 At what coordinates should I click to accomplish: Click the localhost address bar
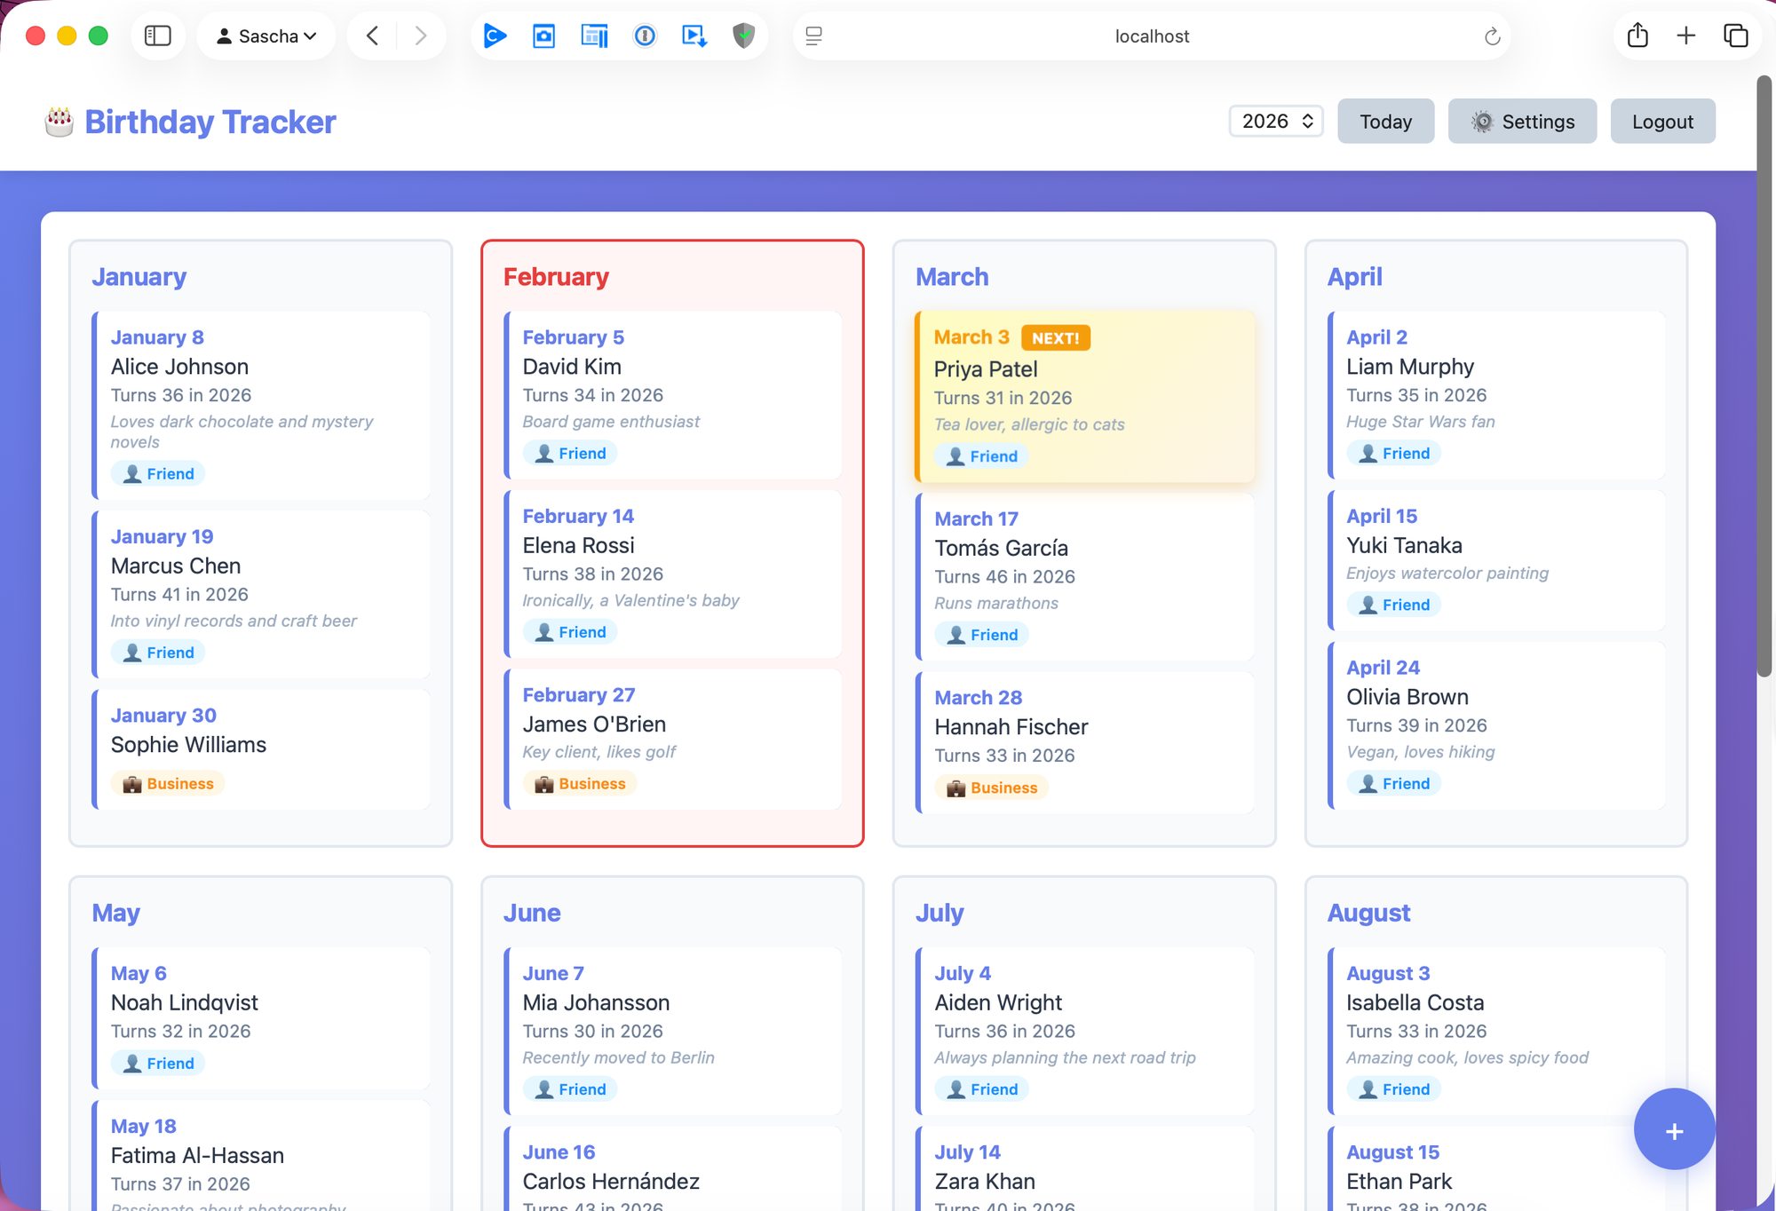(x=1151, y=36)
